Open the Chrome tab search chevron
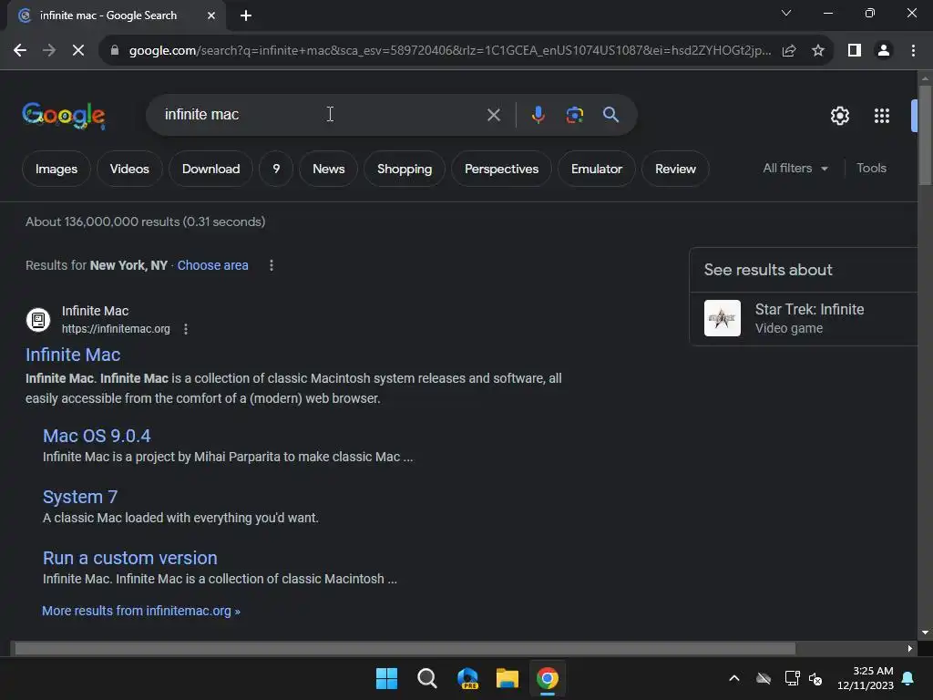This screenshot has width=933, height=700. 786,13
